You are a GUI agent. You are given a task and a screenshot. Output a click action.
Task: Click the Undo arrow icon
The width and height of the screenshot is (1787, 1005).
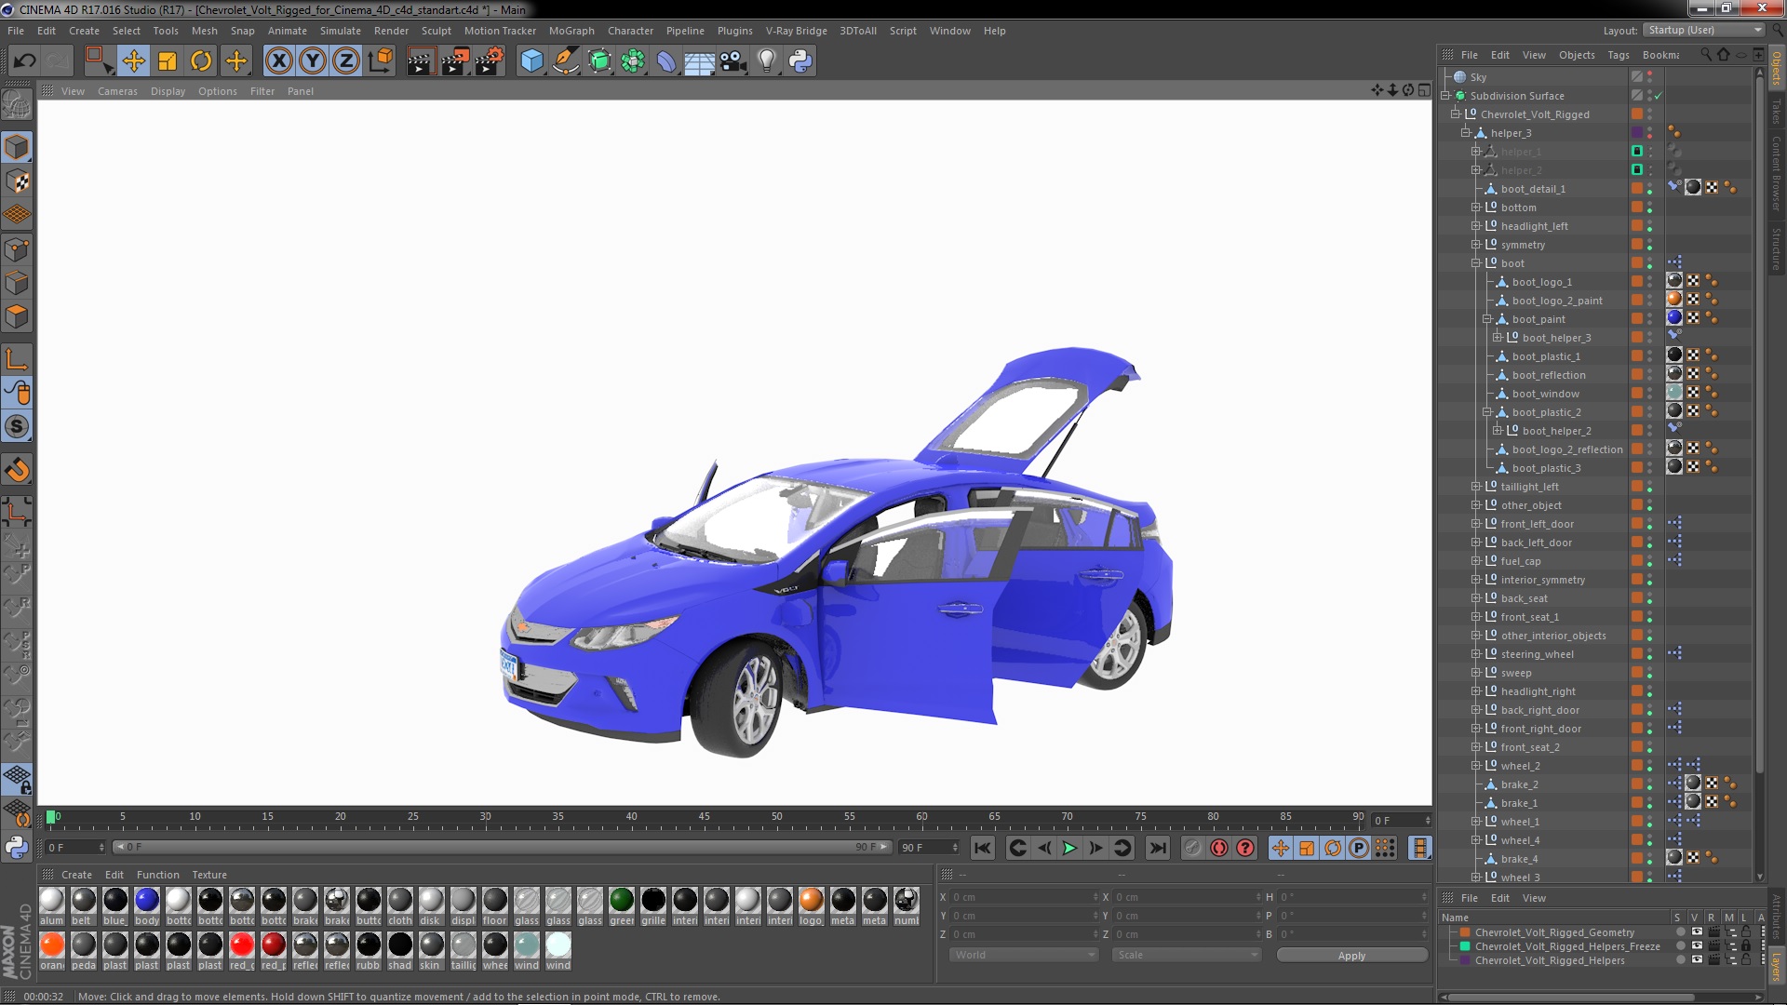point(24,61)
